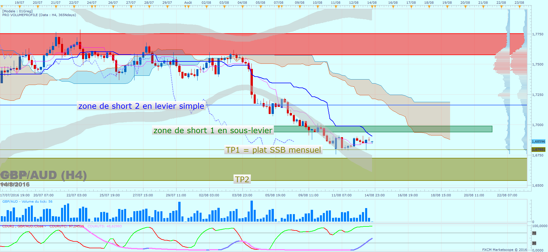Click the "TP2" target label
Screen dimensions: 548x252
242,179
